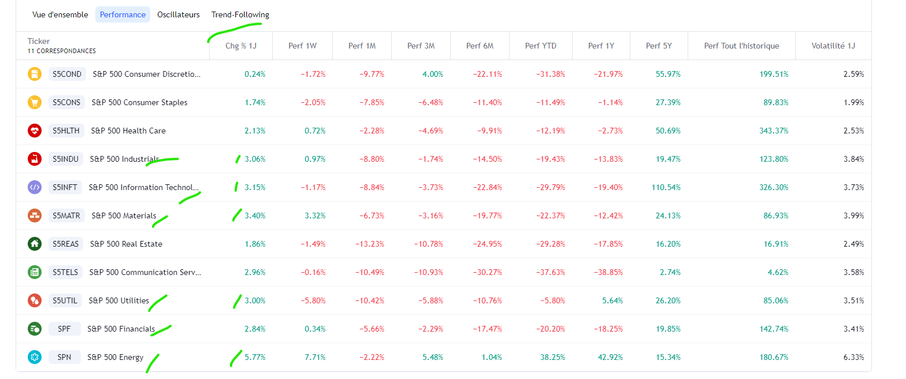Open S&P 500 Financials link
Screen dimensions: 906x379
(121, 329)
